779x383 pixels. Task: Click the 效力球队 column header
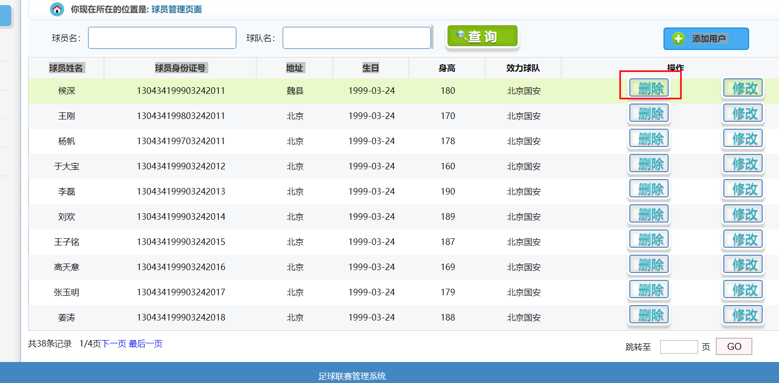click(523, 68)
